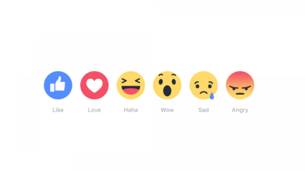The image size is (305, 171).
Task: Click the furrowed eyebrows on Angry face
Action: [x=240, y=87]
